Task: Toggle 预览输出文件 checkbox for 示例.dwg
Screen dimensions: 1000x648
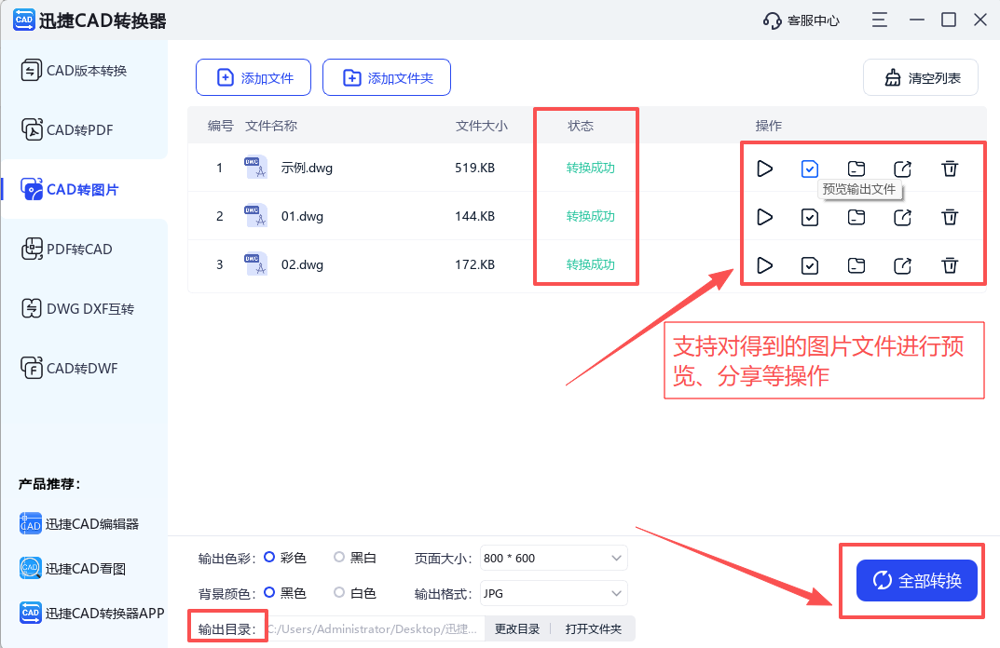Action: pos(810,169)
